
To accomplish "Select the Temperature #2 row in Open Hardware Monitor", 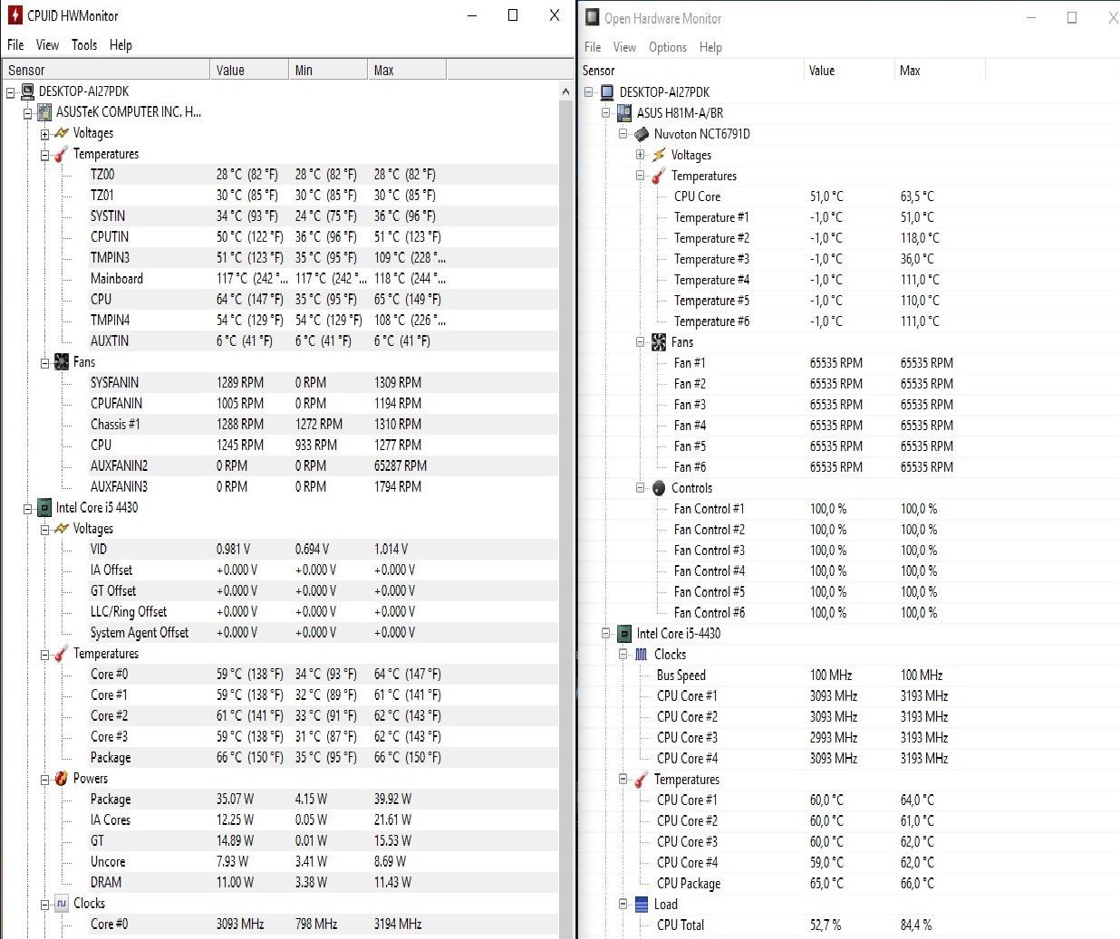I will coord(850,238).
